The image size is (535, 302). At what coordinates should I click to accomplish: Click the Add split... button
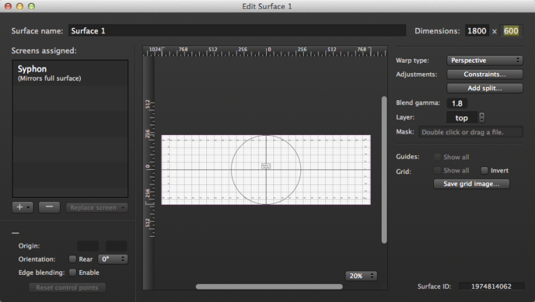[474, 88]
